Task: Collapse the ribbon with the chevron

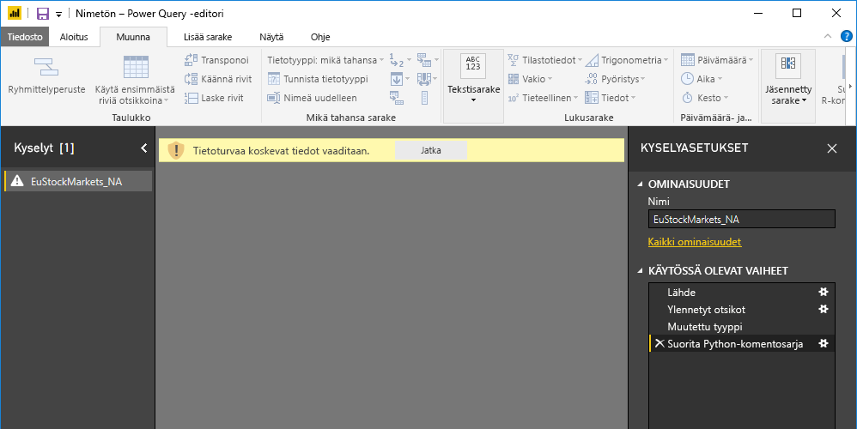Action: coord(828,37)
